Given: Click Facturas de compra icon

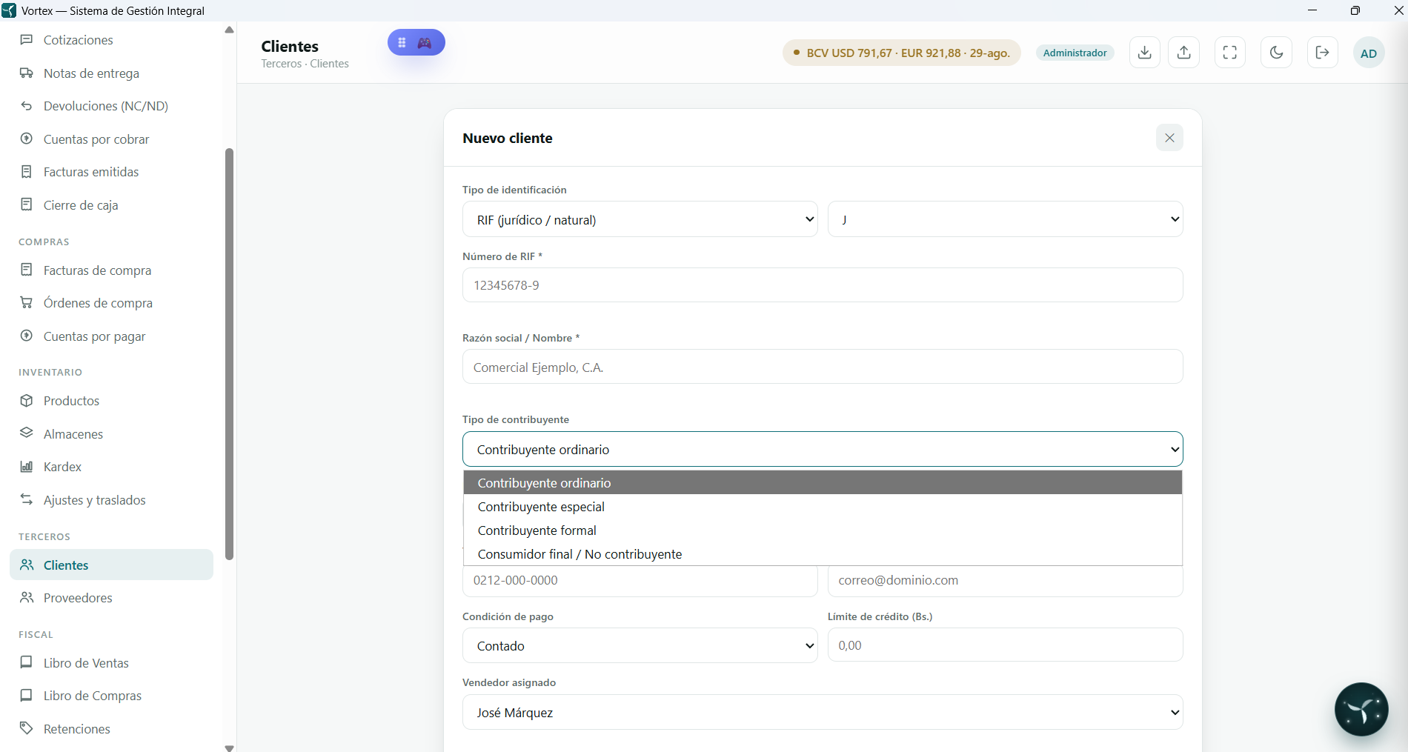Looking at the screenshot, I should (x=27, y=270).
